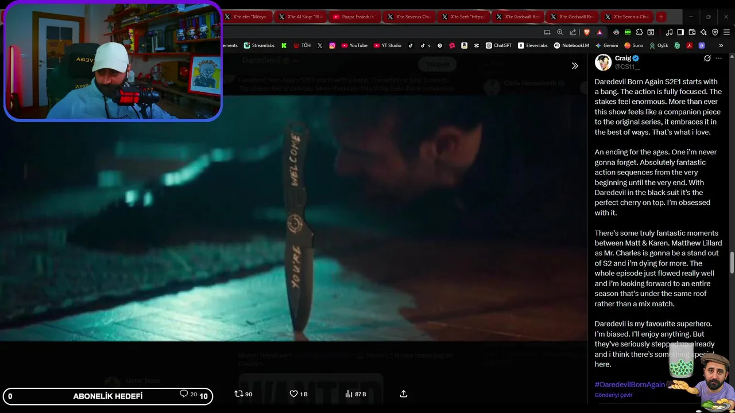Click the zoom magnifier icon in address bar

point(560,32)
